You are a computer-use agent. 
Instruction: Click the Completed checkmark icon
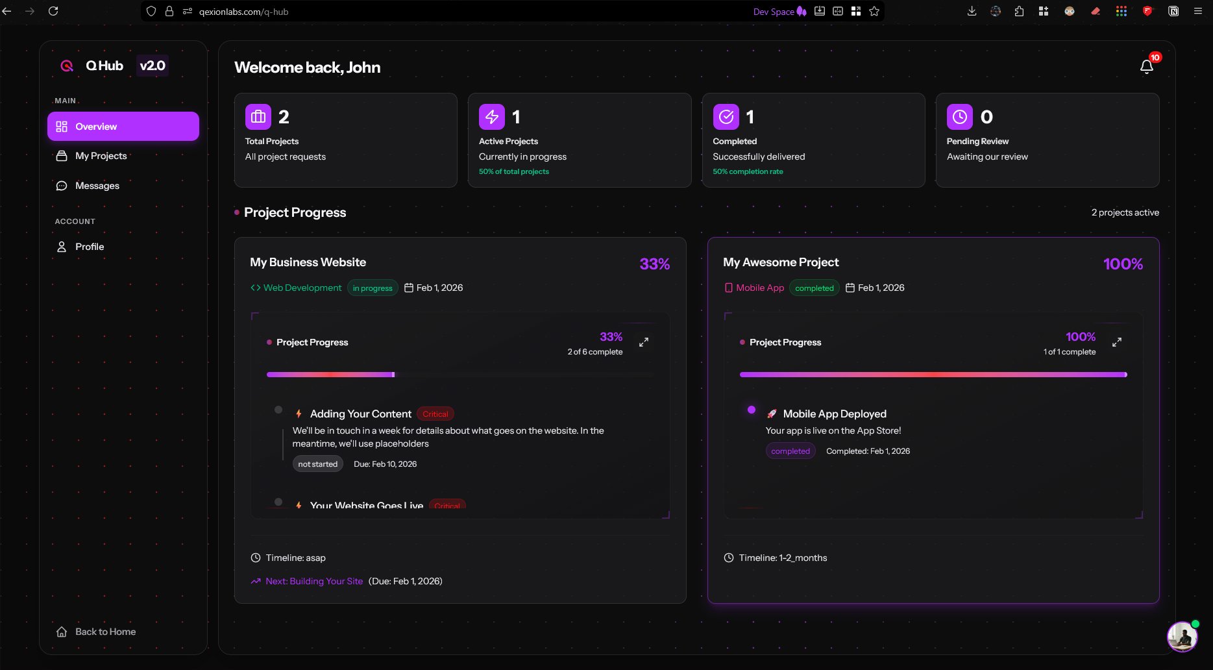click(x=726, y=117)
